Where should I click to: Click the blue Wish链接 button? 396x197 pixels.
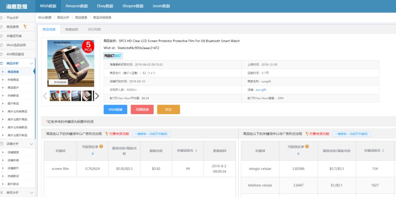click(115, 109)
